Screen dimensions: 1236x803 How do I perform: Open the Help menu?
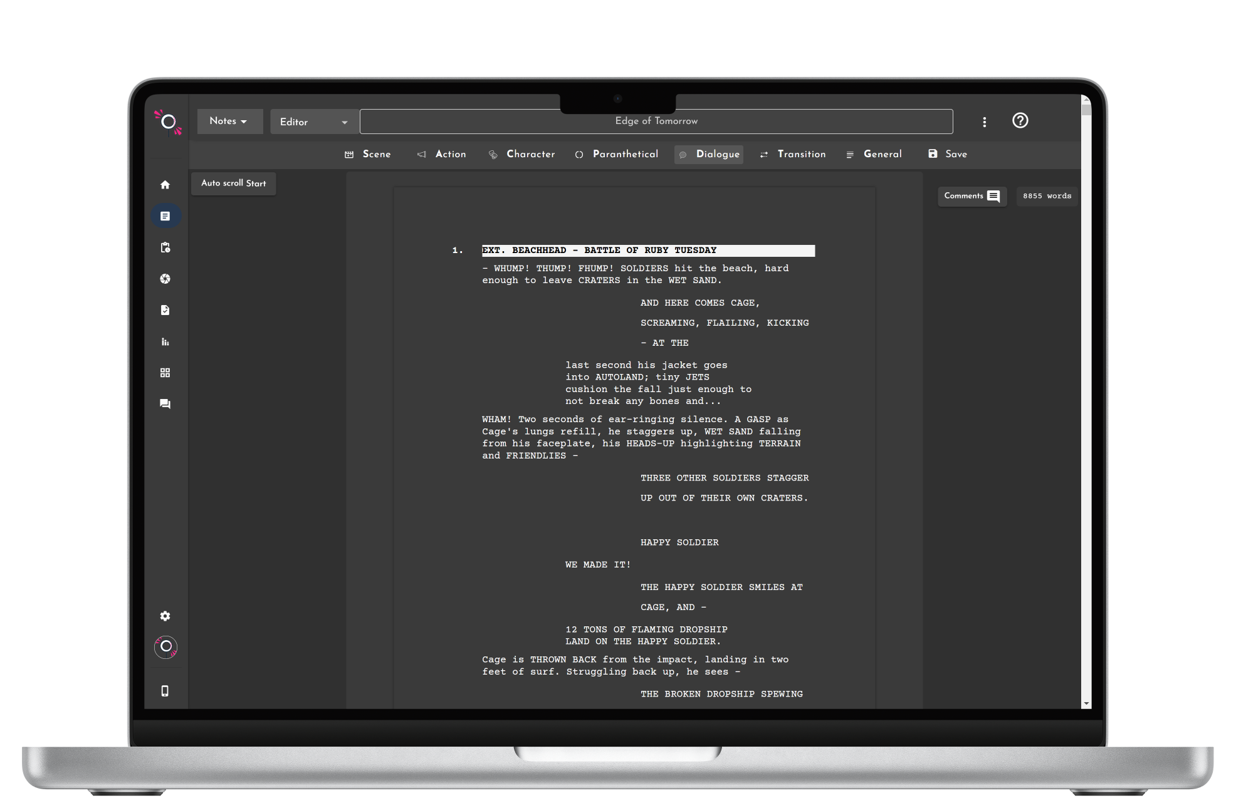point(1020,120)
